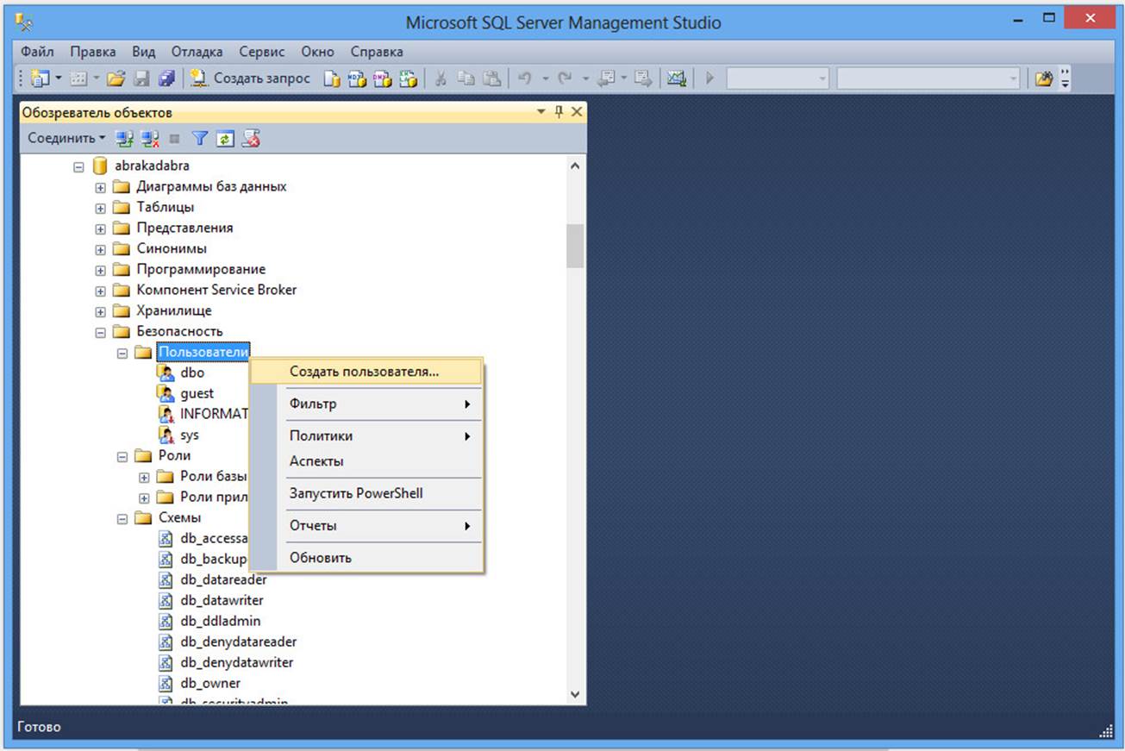
Task: Click the Object Explorer scrollbar down arrow
Action: coord(575,694)
